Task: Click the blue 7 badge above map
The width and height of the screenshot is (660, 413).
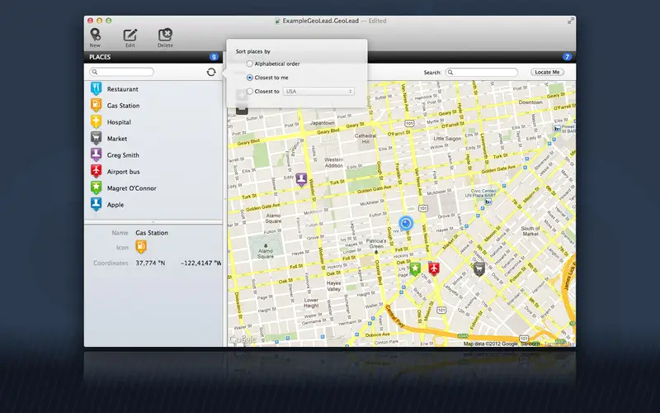Action: pyautogui.click(x=567, y=57)
